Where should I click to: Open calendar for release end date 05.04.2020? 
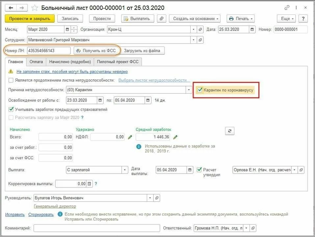[148, 100]
